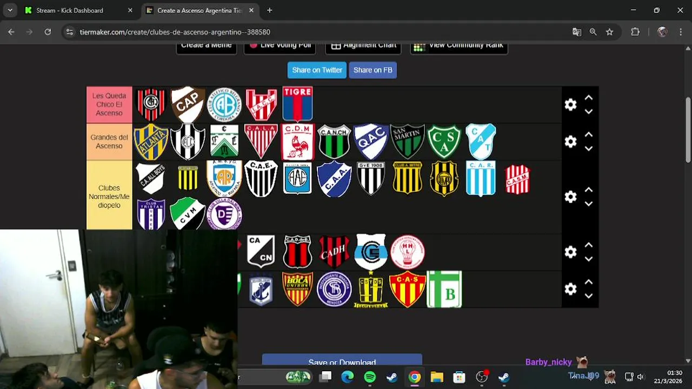Pick the Club Tristan purple striped crest
The height and width of the screenshot is (389, 692).
tap(151, 214)
